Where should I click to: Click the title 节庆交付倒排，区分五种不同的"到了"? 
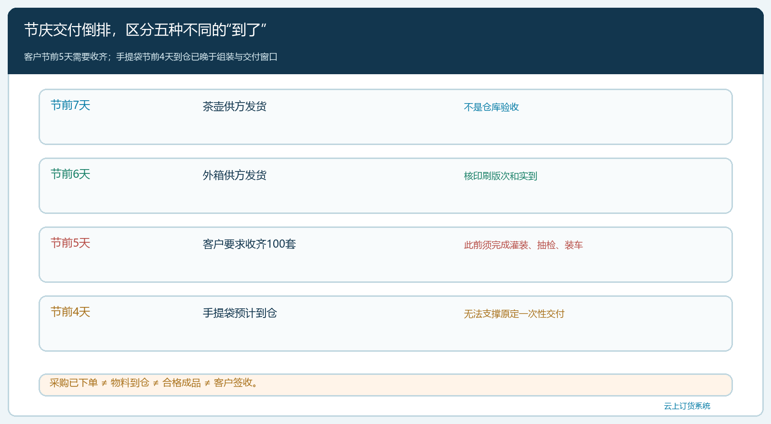(x=145, y=30)
